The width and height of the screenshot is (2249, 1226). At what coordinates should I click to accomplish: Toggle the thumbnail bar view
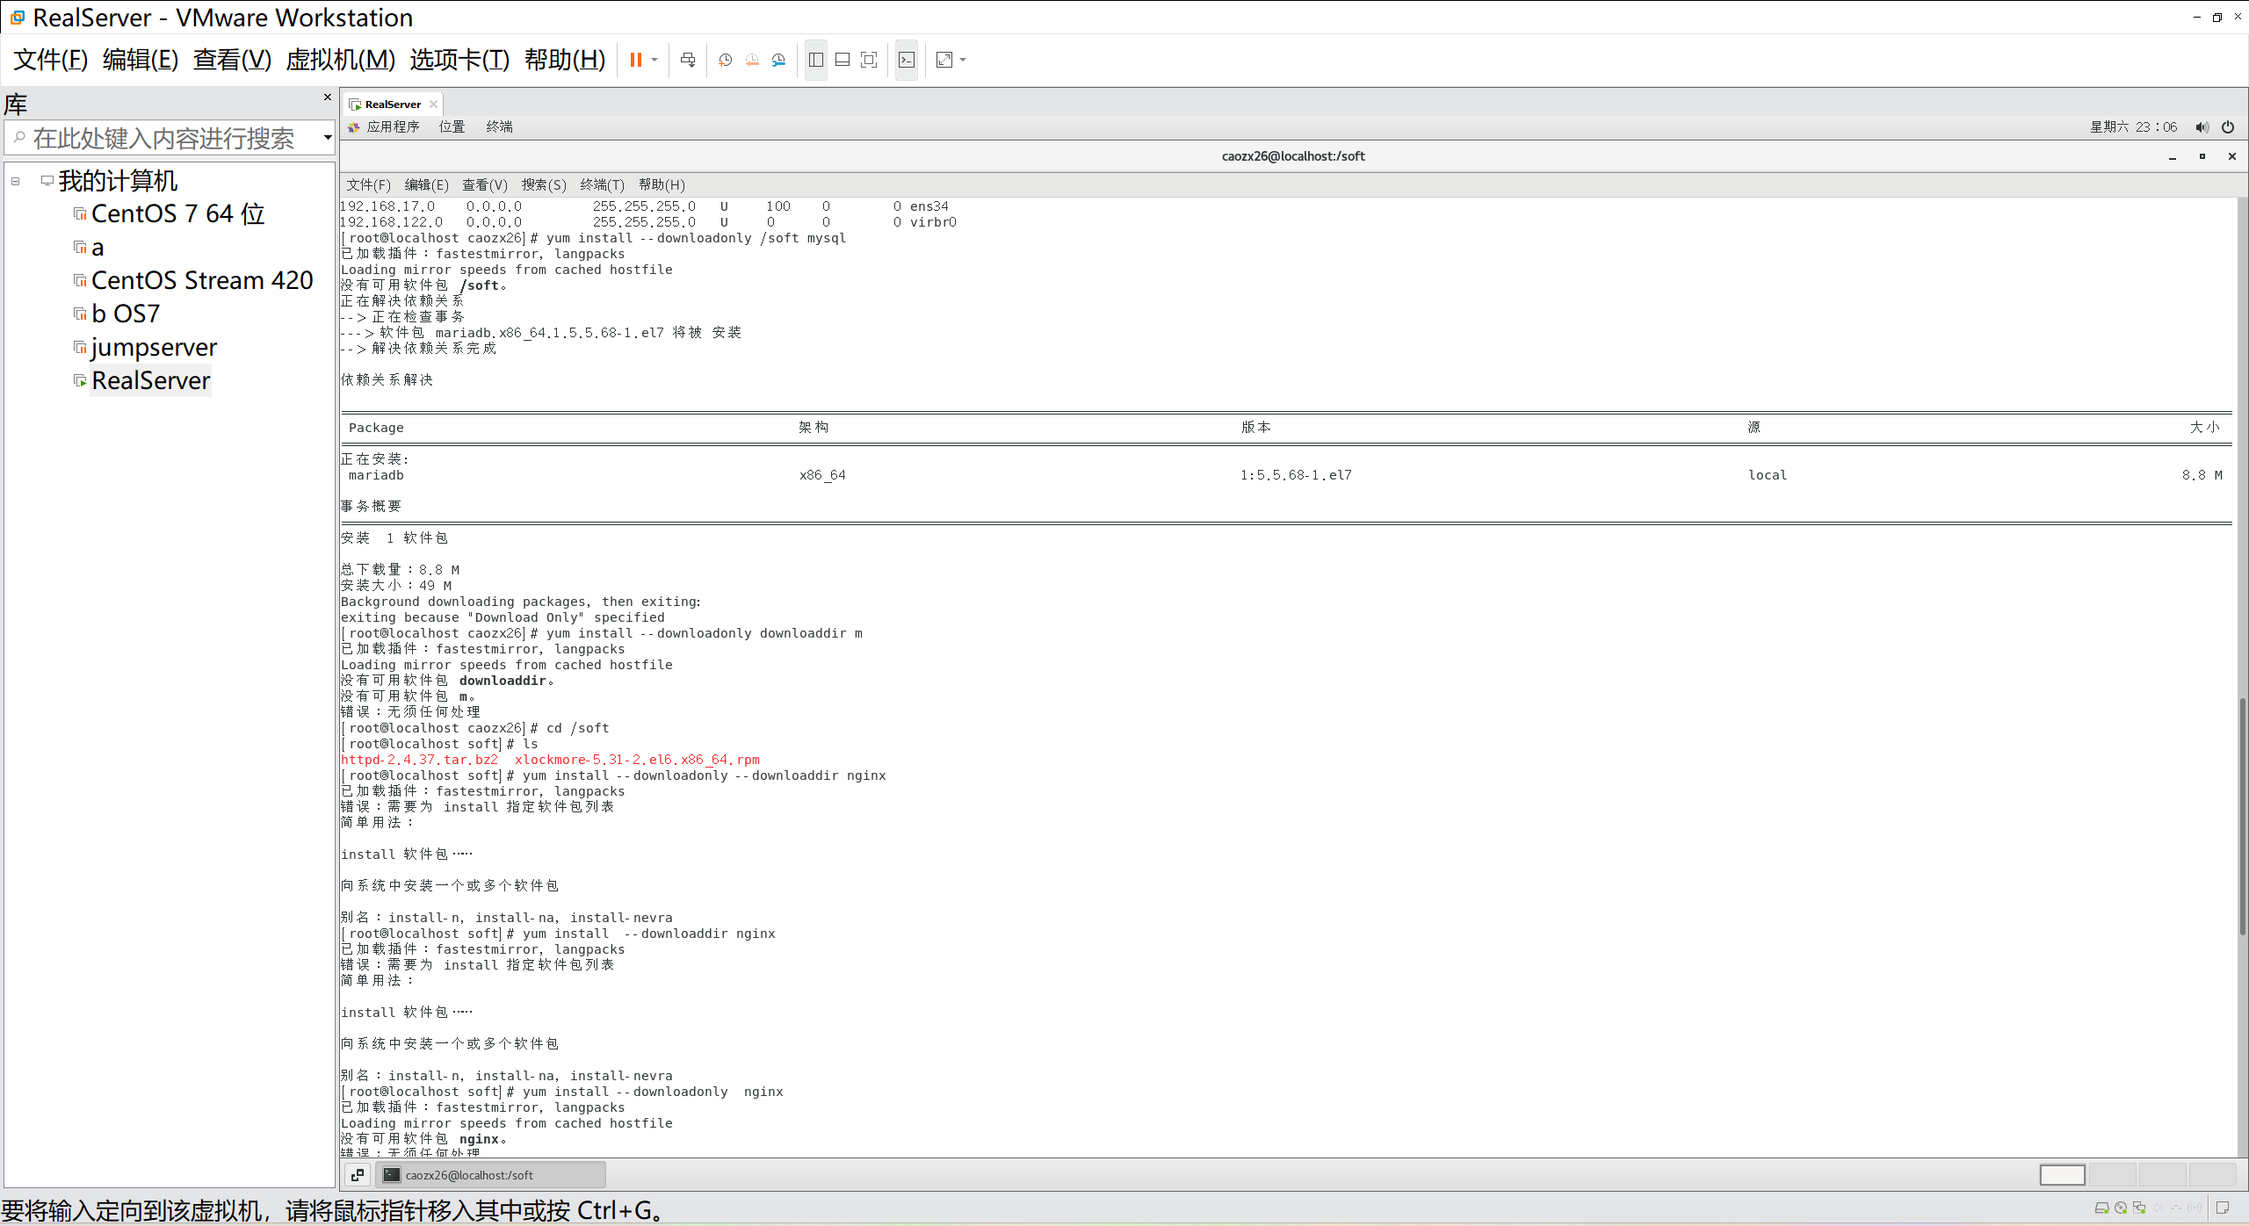842,60
